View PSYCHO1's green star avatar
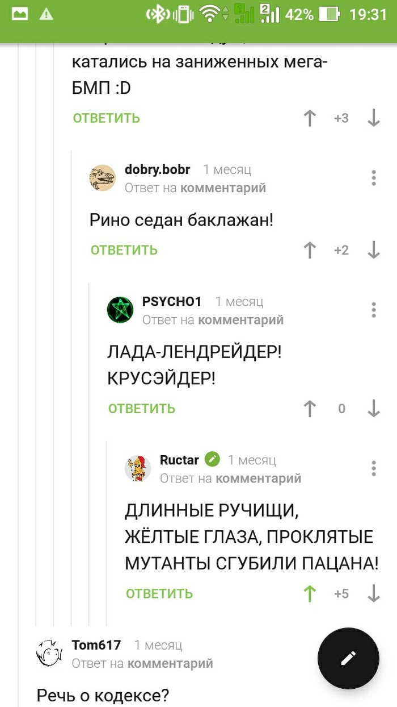 click(x=120, y=310)
